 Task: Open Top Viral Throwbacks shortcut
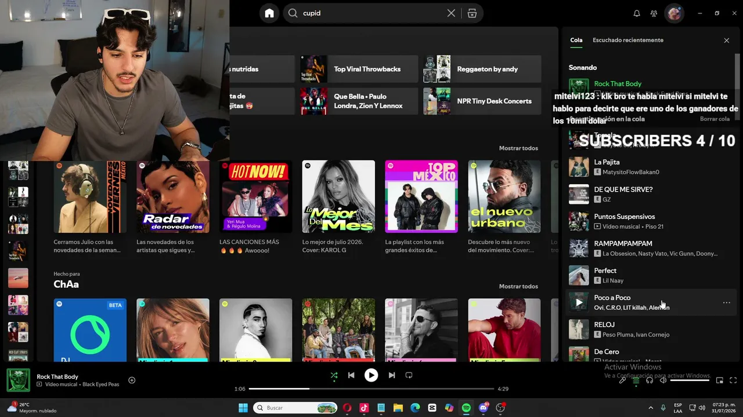pos(359,69)
